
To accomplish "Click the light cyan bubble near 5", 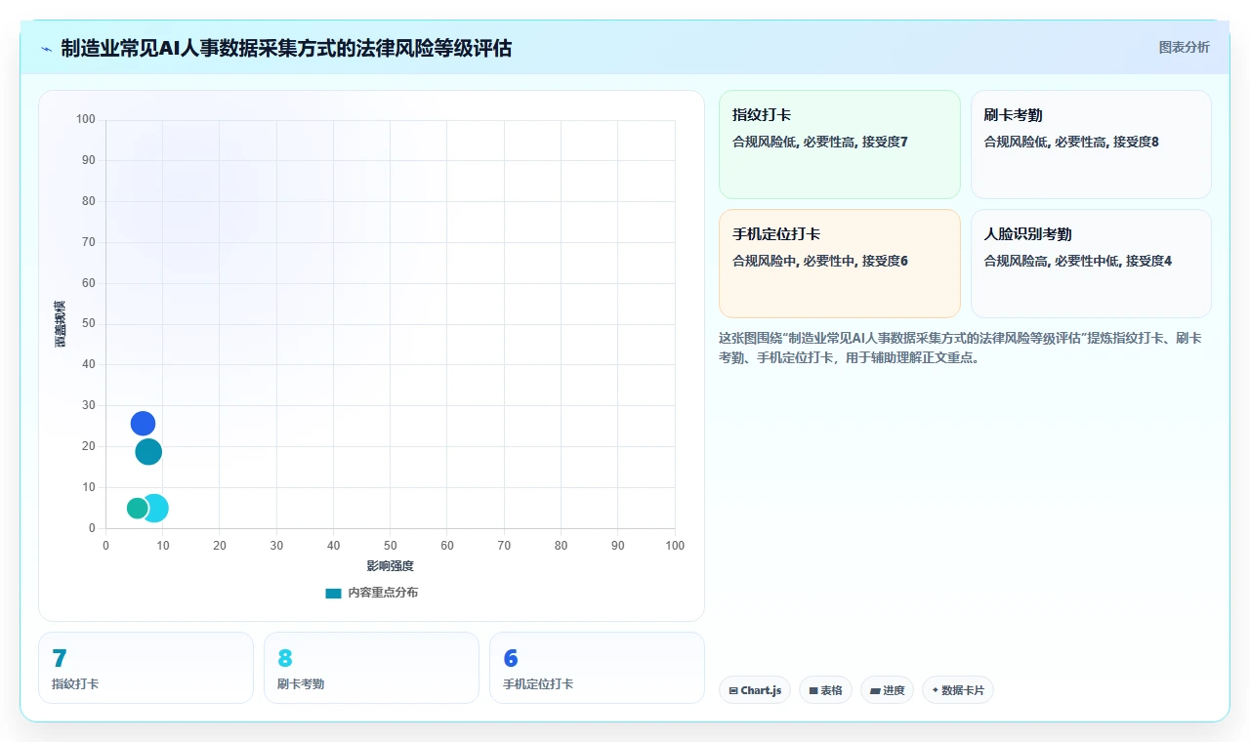I will point(156,508).
